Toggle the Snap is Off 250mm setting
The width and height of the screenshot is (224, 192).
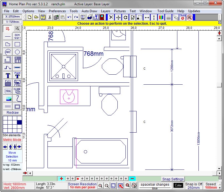tap(194, 186)
